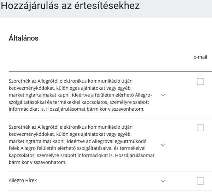
Task: Click the Hozzájárulás az értesítésekhez page title
Action: click(70, 6)
